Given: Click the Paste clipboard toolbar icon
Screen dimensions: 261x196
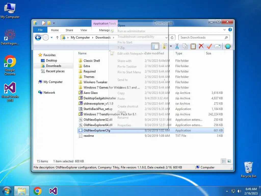Looking at the screenshot, I should point(193,46).
